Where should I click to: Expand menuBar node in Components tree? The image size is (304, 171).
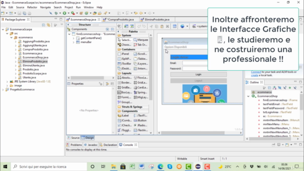point(74,42)
